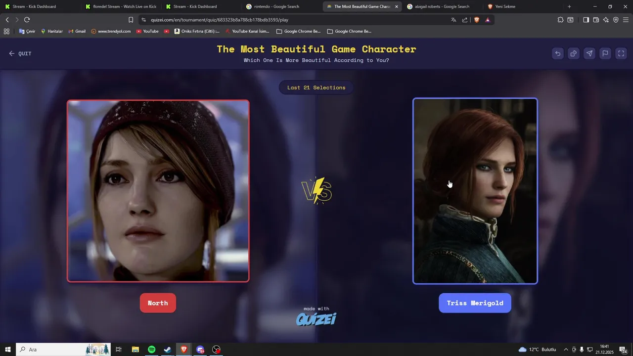Open the 12°C Bulutlu weather widget

point(538,350)
